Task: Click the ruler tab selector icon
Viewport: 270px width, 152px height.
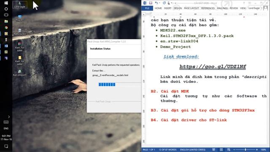Action: click(144, 14)
